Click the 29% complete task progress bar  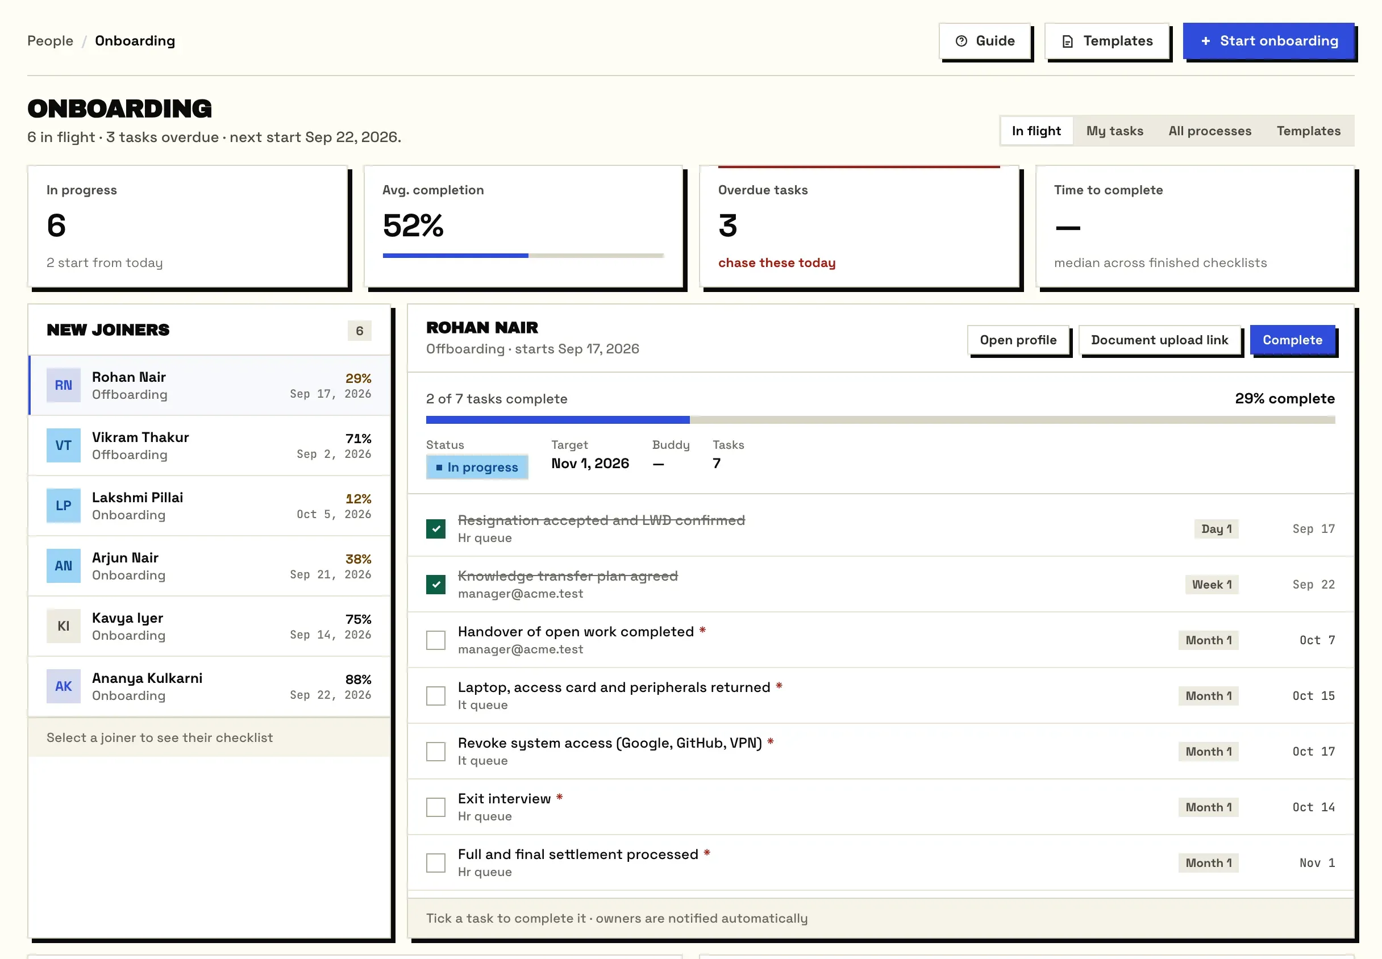pos(880,420)
